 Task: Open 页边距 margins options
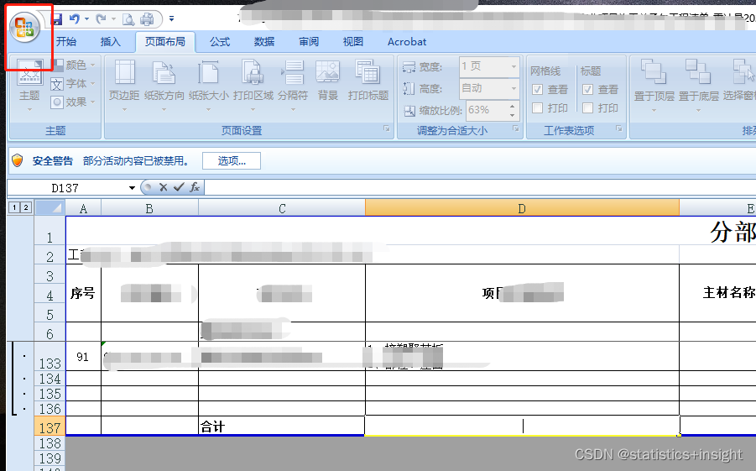pos(124,86)
